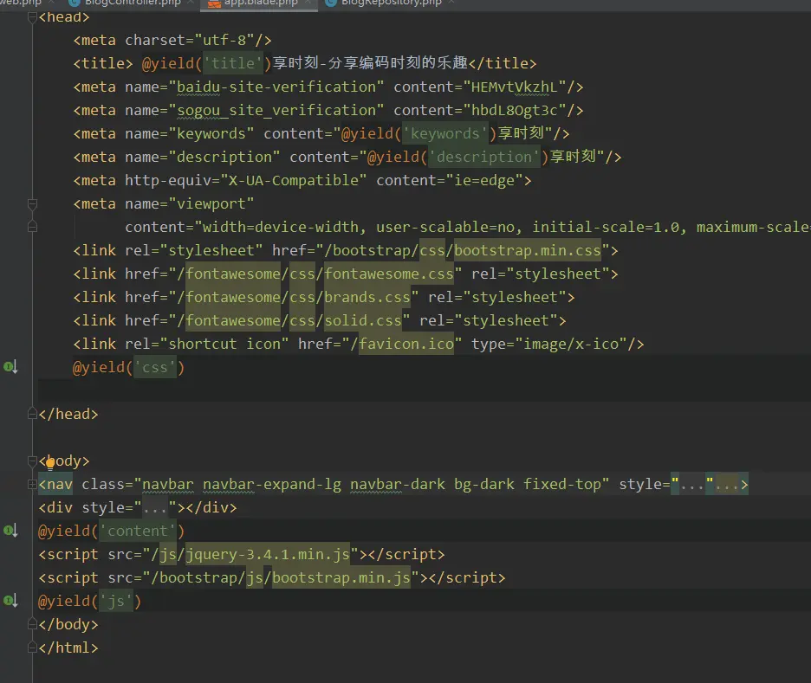The height and width of the screenshot is (683, 811).
Task: Click the fontawesome.css file reference
Action: (x=388, y=274)
